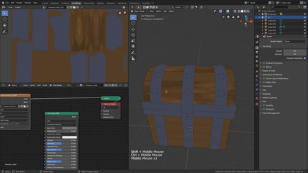Open the Texture properties checker icon
308x173 pixels.
257,104
